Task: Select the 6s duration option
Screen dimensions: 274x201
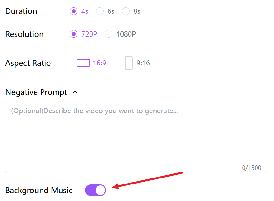Action: pos(99,11)
